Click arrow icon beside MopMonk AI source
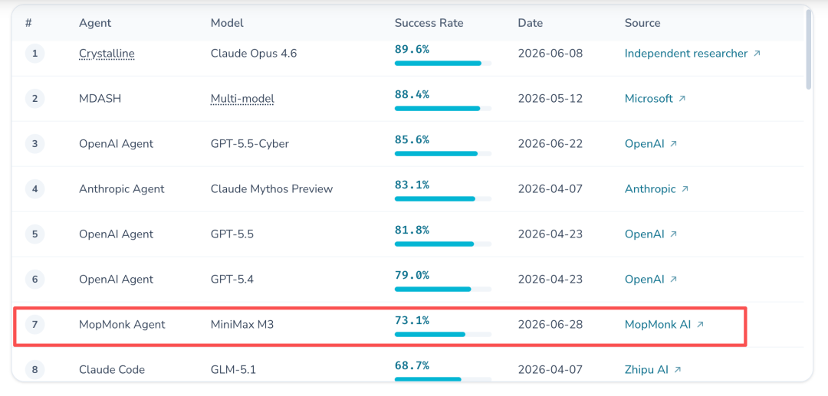 click(x=700, y=325)
